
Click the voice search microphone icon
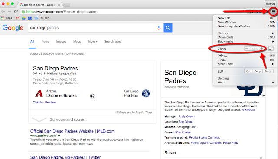pos(159,28)
